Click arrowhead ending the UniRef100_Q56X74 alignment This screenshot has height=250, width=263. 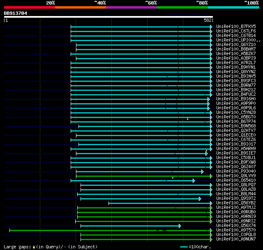coord(180,226)
